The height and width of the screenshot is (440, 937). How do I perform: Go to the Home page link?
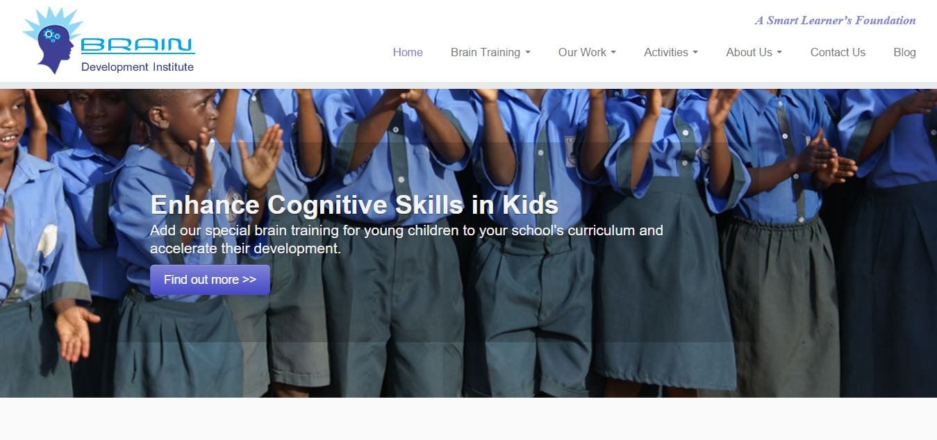pyautogui.click(x=408, y=52)
